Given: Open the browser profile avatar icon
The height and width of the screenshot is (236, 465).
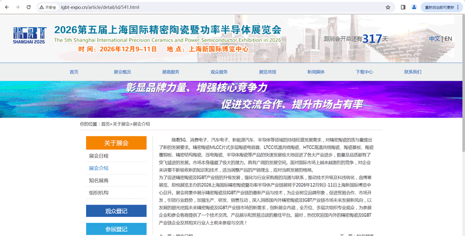Looking at the screenshot, I should 413,8.
